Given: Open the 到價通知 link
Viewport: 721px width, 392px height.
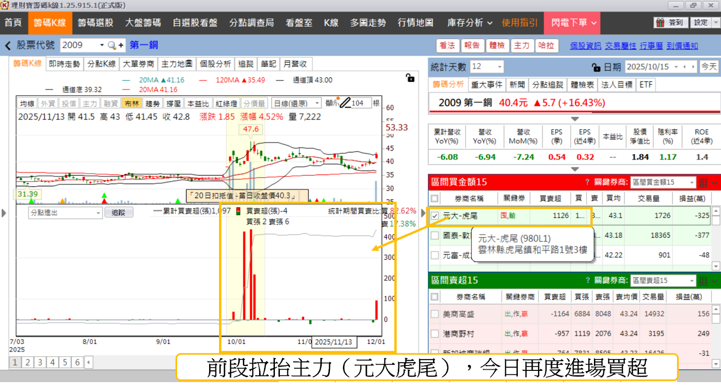Looking at the screenshot, I should click(x=682, y=45).
